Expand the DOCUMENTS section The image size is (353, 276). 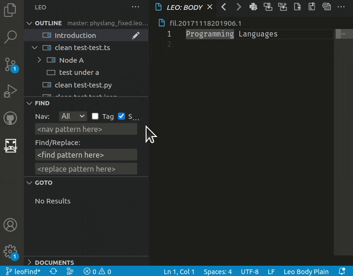coord(29,262)
